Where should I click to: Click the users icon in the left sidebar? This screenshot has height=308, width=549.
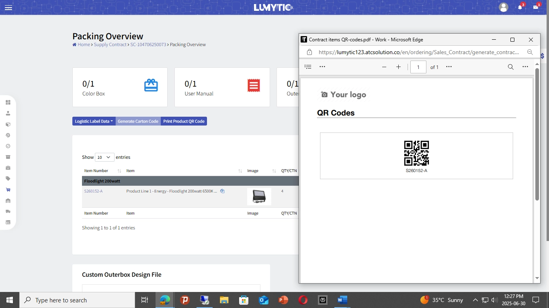pyautogui.click(x=8, y=113)
